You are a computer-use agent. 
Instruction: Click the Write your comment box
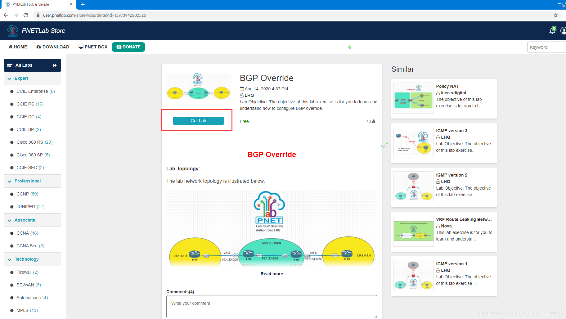(272, 307)
